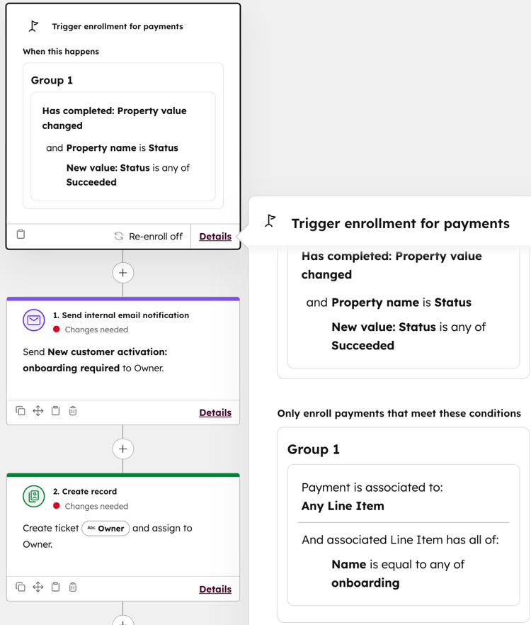Viewport: 531px width, 625px height.
Task: Open Details of the Send internal email notification action
Action: click(215, 412)
